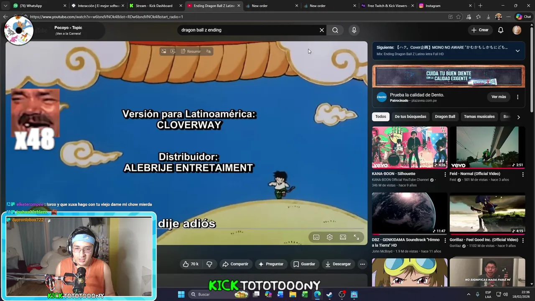Click the Crear button

tap(480, 30)
